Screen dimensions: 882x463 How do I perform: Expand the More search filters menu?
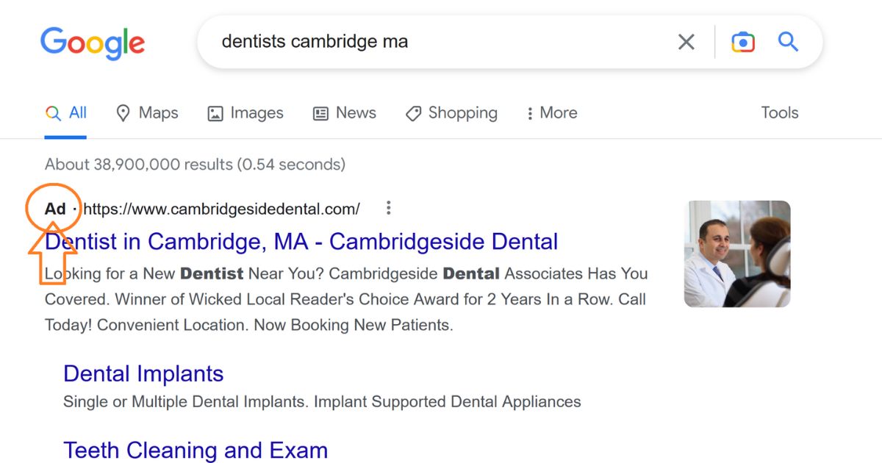point(551,113)
